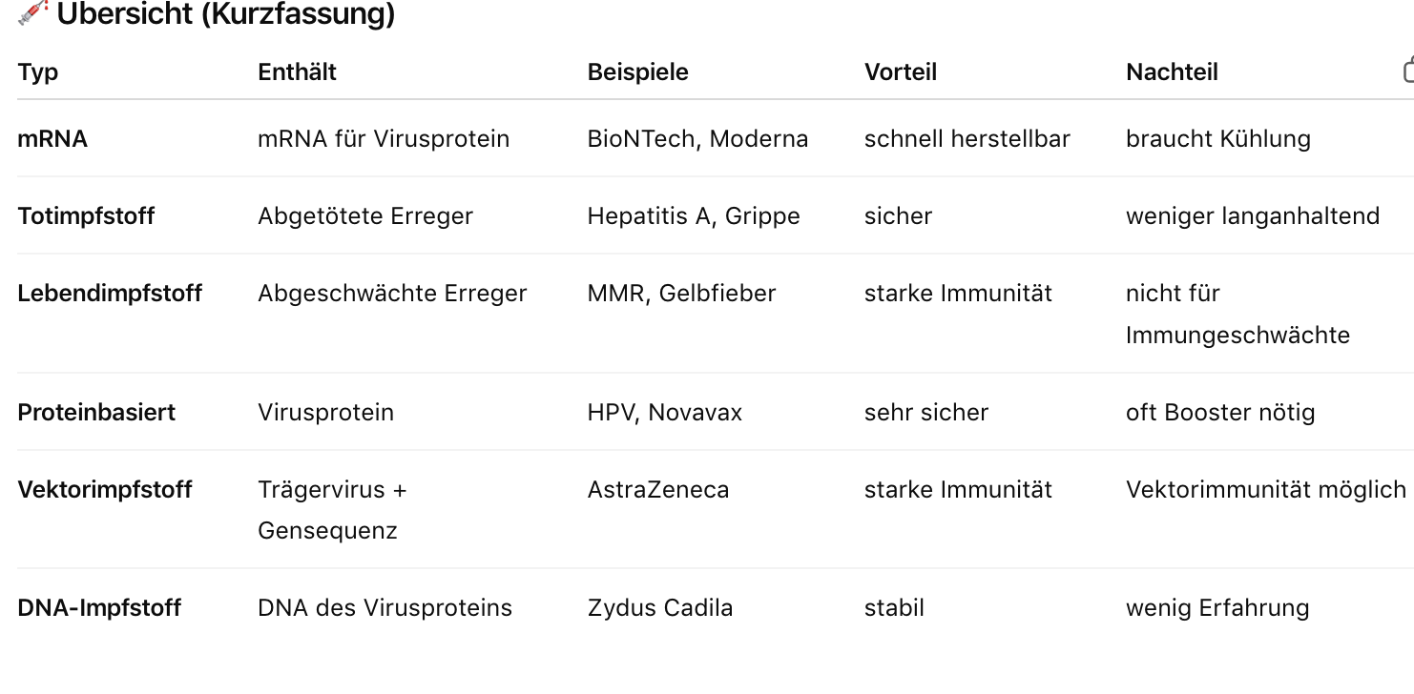Select the 'Hepatitis A, Grippe' cell
Image resolution: width=1414 pixels, height=694 pixels.
point(694,216)
